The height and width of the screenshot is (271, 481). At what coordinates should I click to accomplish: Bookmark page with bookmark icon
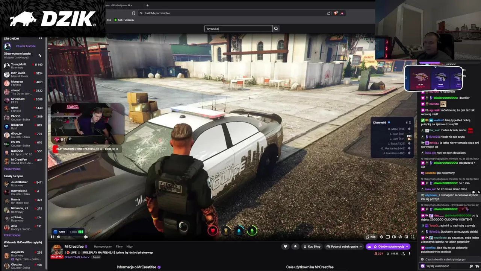click(133, 13)
